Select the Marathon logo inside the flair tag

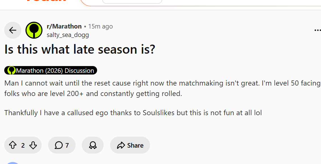pyautogui.click(x=11, y=71)
